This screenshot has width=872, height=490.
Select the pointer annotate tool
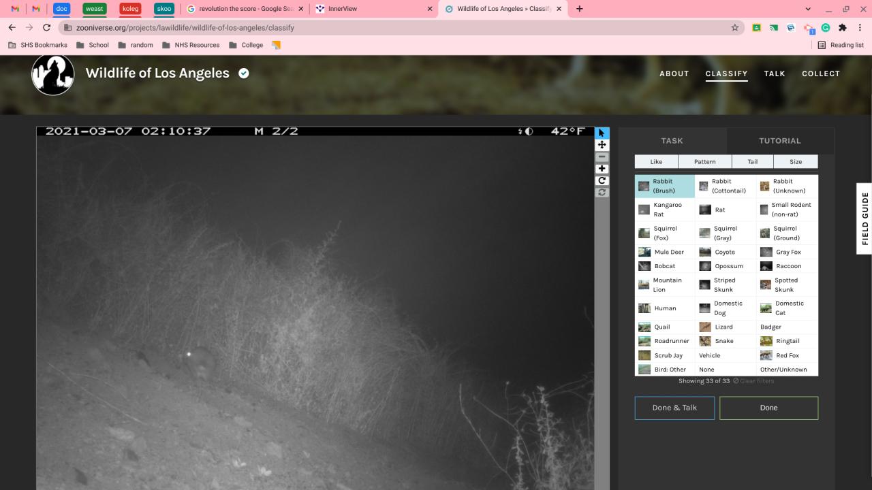tap(602, 133)
